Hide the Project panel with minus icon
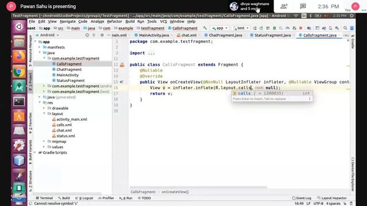This screenshot has height=206, width=367. point(108,35)
